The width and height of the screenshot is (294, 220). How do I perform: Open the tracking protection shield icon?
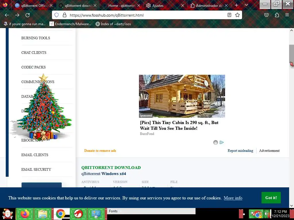(57, 15)
